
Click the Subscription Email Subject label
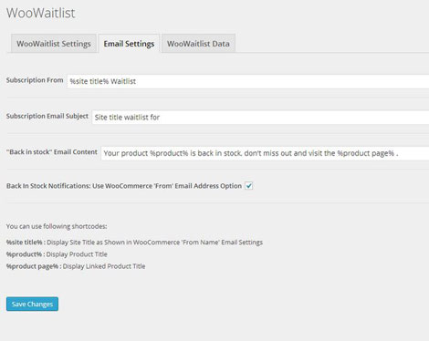coord(47,116)
